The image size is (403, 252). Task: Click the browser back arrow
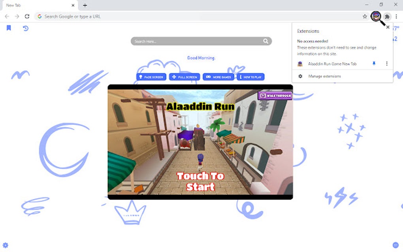(7, 17)
